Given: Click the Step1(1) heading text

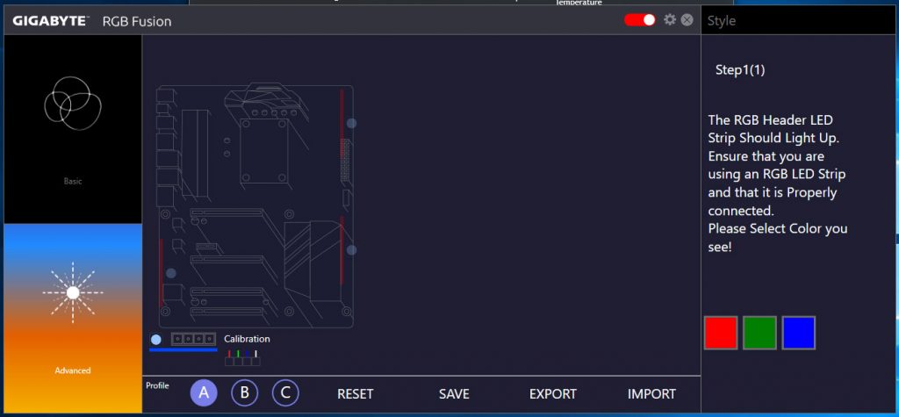Looking at the screenshot, I should 740,70.
